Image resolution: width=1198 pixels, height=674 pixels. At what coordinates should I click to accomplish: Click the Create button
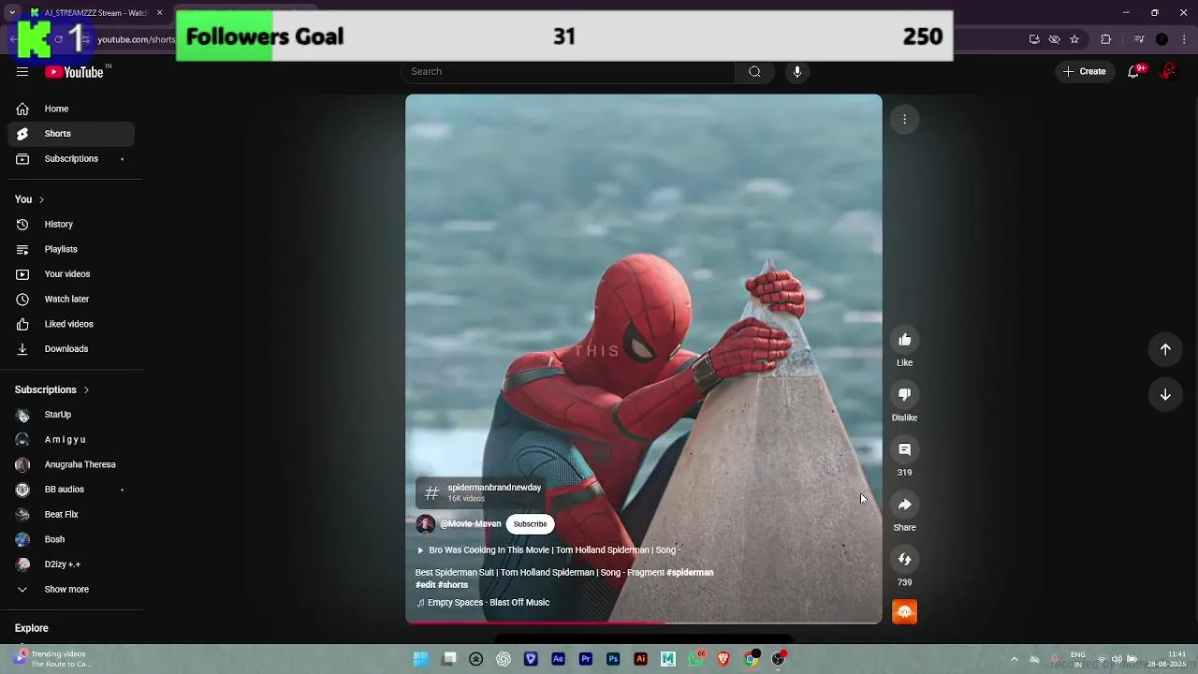1085,72
